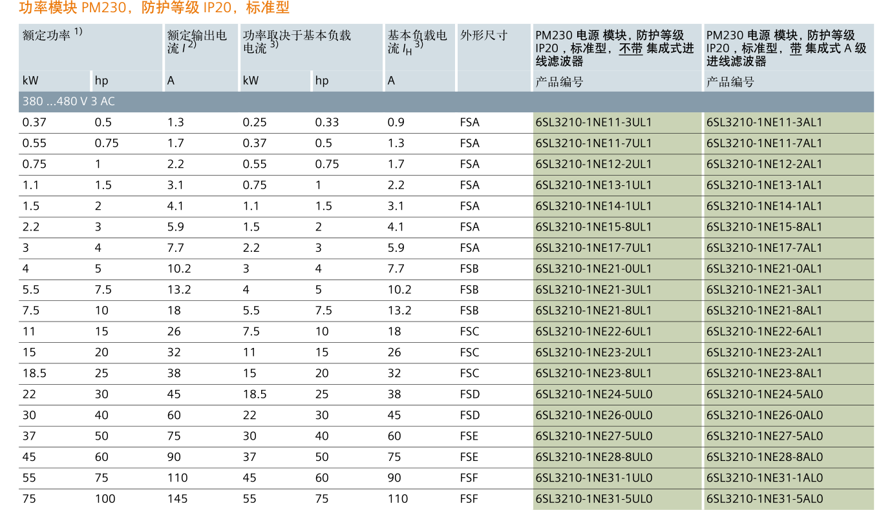Select rated power value 0.37 kW
892x510 pixels.
click(34, 122)
